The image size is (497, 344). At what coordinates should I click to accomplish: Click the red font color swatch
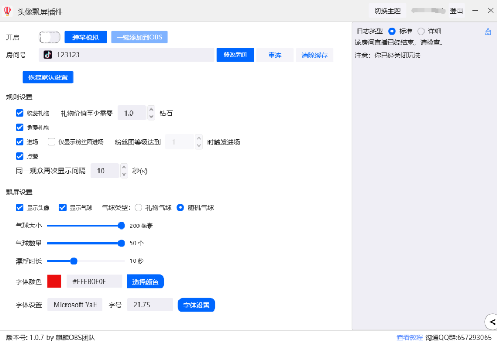coord(54,281)
